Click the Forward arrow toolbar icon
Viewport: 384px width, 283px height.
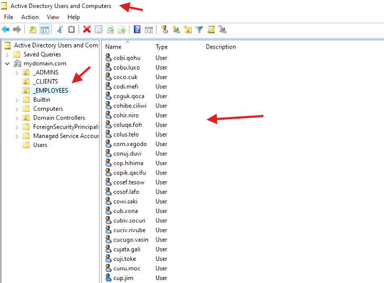[17, 30]
